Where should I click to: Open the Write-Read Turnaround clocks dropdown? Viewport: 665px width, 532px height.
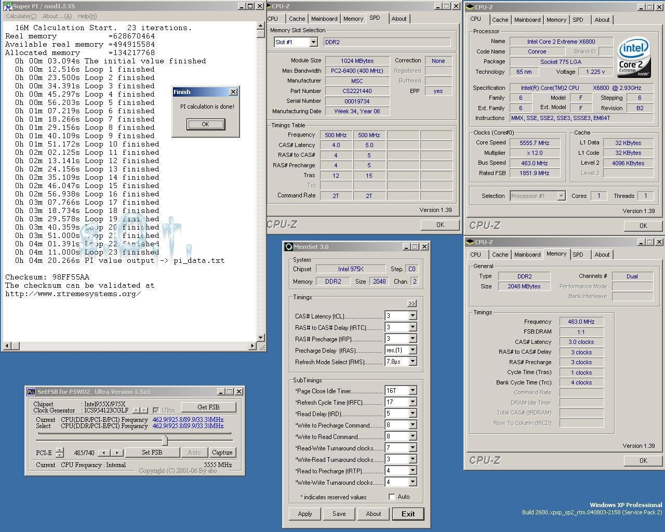click(x=413, y=459)
